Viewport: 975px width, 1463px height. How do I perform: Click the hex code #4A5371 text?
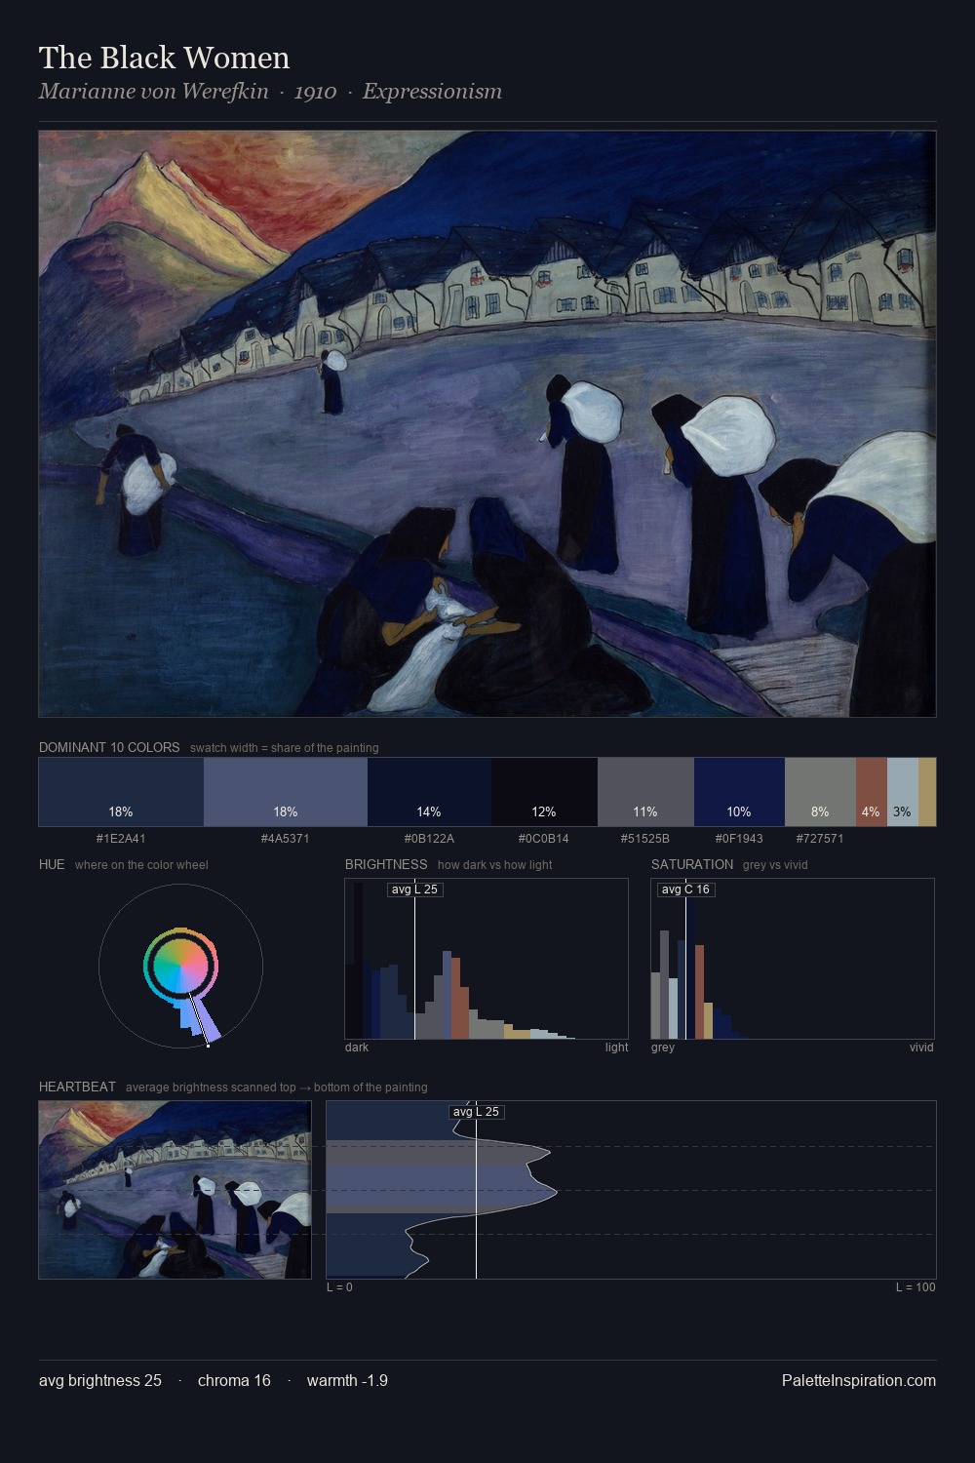coord(285,838)
